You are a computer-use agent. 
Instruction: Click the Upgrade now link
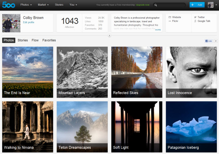(x=143, y=5)
